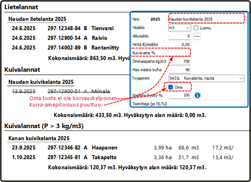Open the Yksikkö unit dropdown
The image size is (251, 182).
tap(180, 28)
